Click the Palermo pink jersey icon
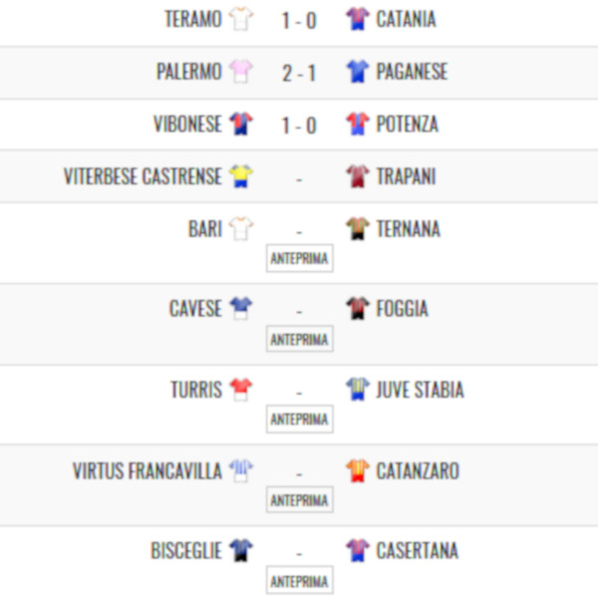Image resolution: width=598 pixels, height=596 pixels. pos(240,72)
